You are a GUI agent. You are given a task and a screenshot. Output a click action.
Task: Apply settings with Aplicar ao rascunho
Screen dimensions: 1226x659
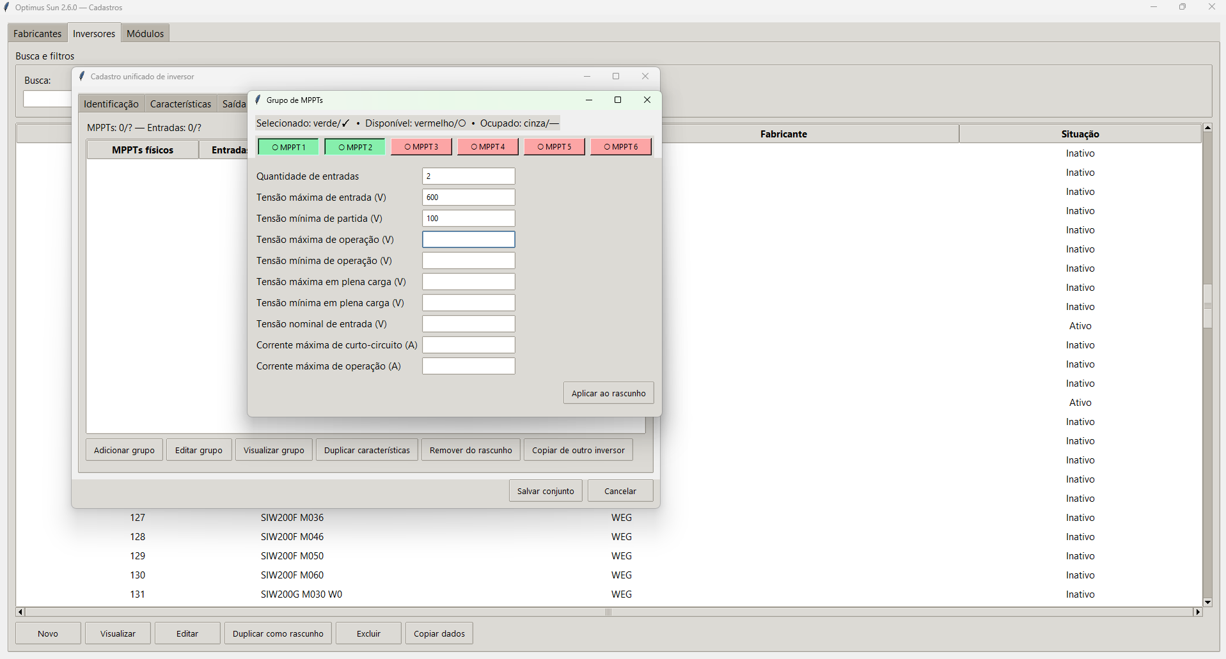609,393
